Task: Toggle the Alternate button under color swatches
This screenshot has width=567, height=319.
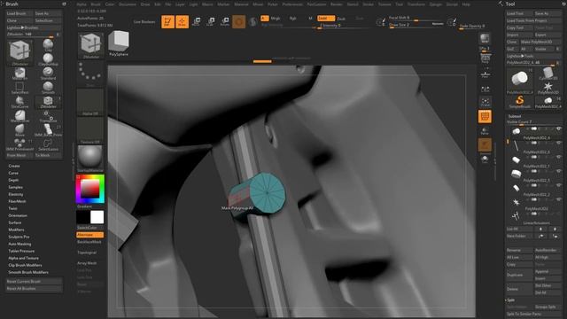Action: [90, 235]
